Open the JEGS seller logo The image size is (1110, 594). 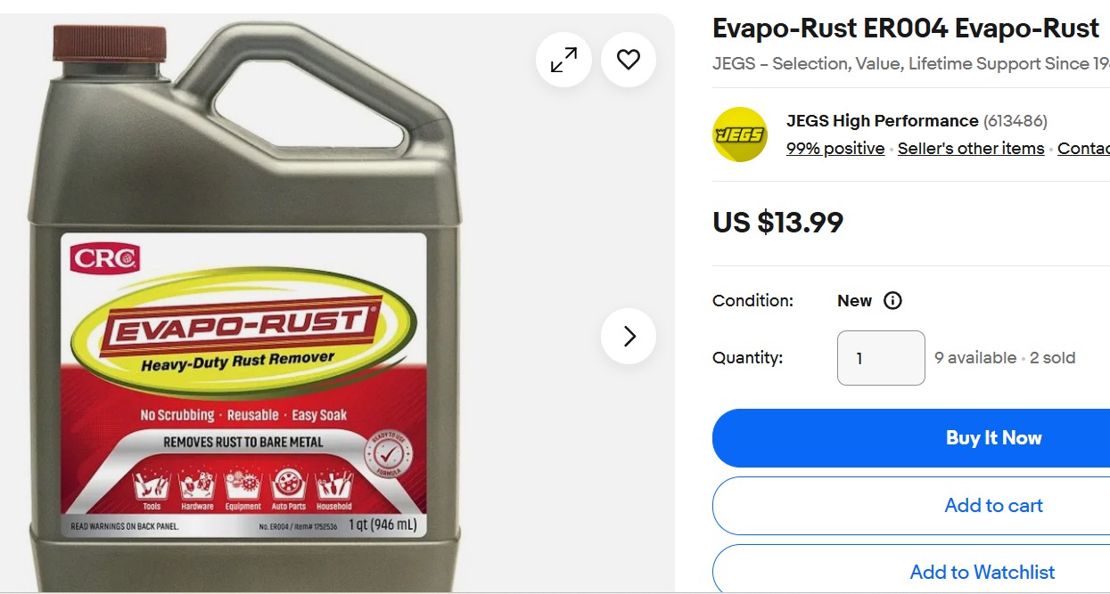pos(740,134)
